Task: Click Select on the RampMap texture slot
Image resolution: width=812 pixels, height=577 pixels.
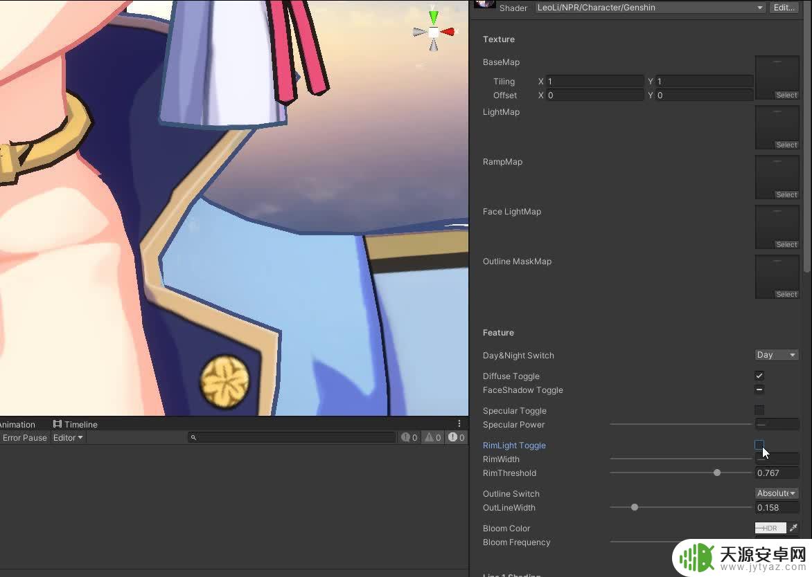Action: 786,194
